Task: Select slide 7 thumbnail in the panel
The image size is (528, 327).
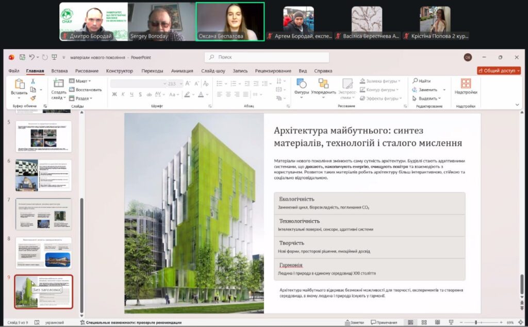Action: (x=44, y=214)
